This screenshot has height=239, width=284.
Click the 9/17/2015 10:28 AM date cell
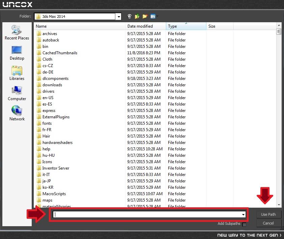point(145,149)
